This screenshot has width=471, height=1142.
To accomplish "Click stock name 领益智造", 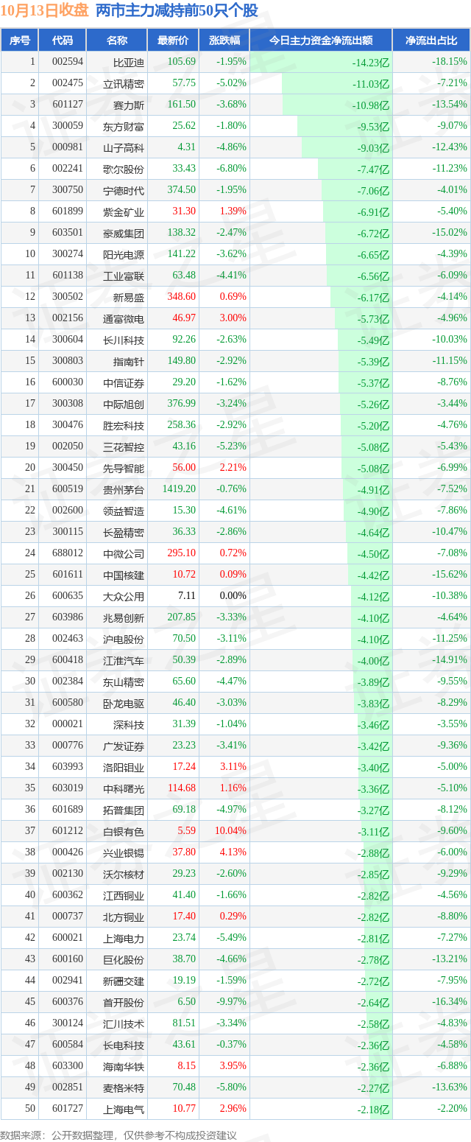I will coord(124,511).
